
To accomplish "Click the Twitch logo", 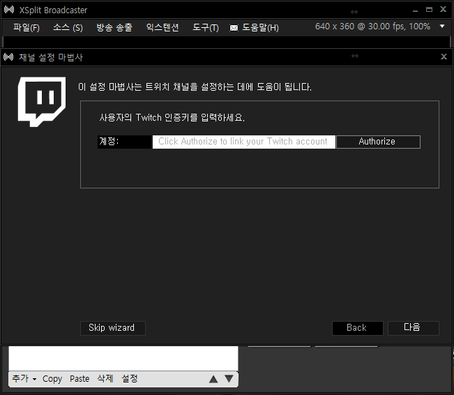I will (42, 102).
